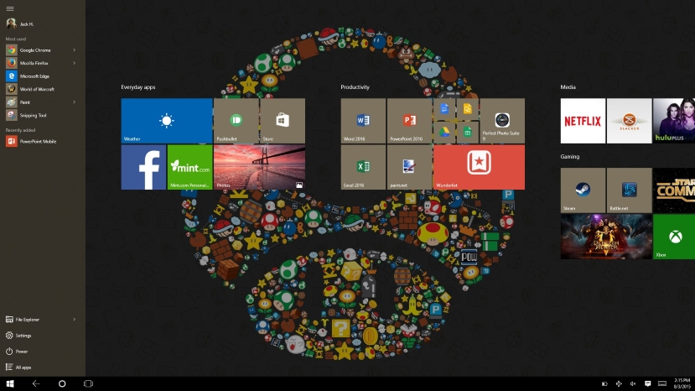
Task: Click the Windows Start button on taskbar
Action: tap(10, 383)
